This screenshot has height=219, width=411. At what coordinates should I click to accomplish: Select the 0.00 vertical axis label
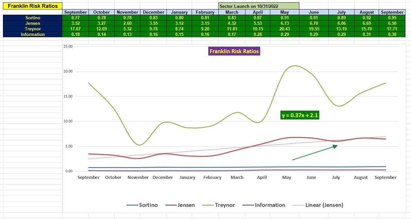[x=69, y=171]
